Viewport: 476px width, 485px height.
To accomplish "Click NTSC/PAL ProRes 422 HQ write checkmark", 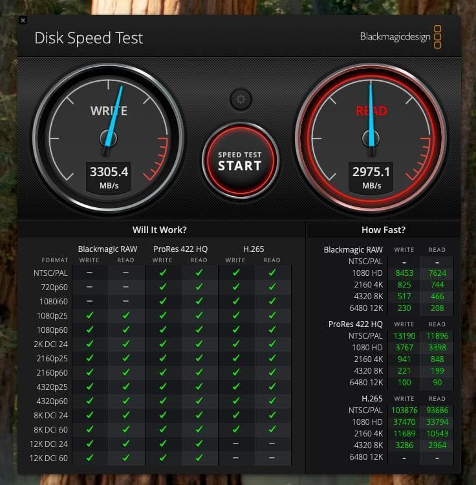I will [163, 273].
